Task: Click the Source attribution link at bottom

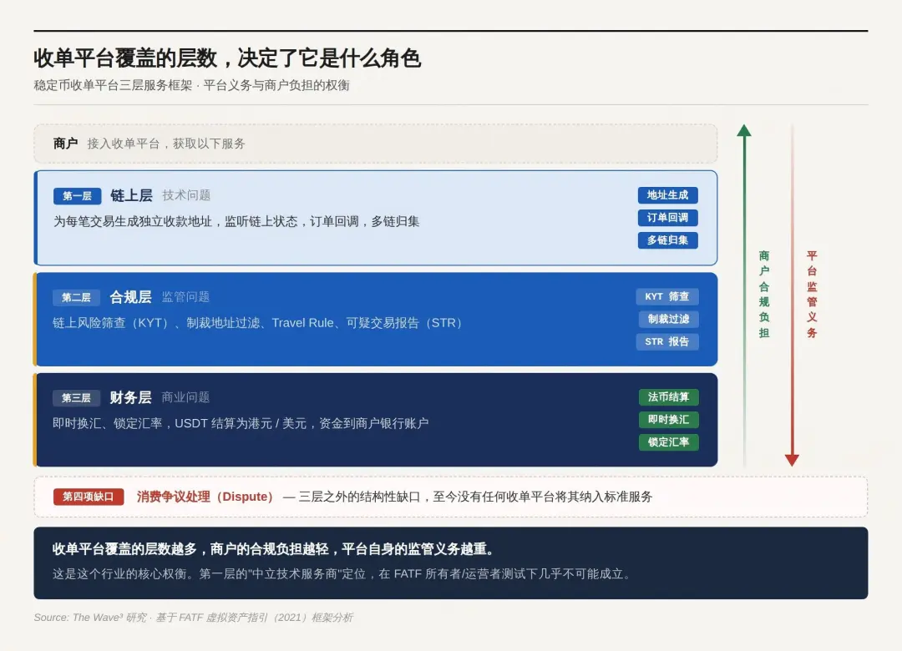Action: click(x=192, y=618)
